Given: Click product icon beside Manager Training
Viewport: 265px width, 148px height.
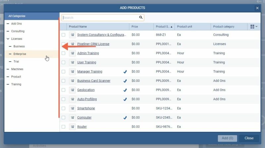Looking at the screenshot, I should click(72, 72).
